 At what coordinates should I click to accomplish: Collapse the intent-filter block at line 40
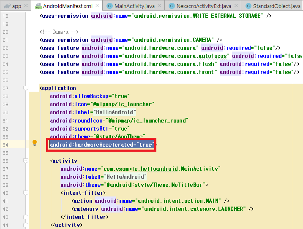pos(25,193)
